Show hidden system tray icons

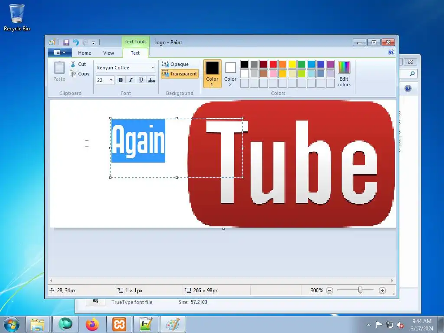pyautogui.click(x=369, y=325)
